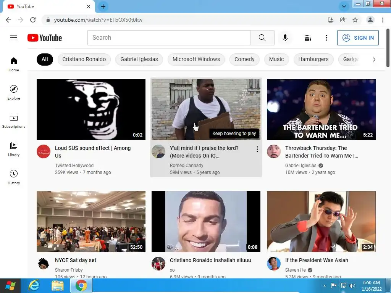This screenshot has width=391, height=293.
Task: Click Romeo Cannady channel avatar
Action: [158, 151]
